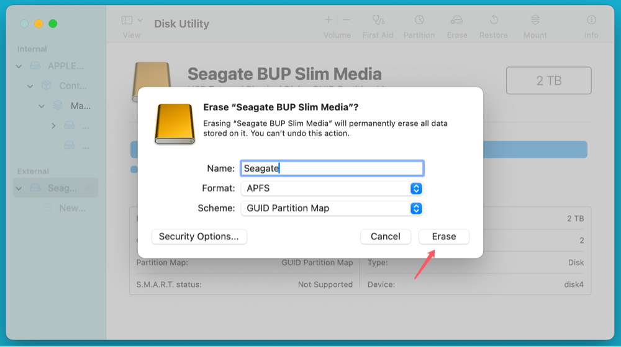Click the orange drive icon in dialog
Image resolution: width=621 pixels, height=347 pixels.
[x=175, y=124]
